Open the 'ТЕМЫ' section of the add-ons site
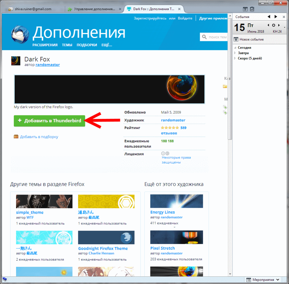Viewport: 289px width, 284px height. pos(67,45)
